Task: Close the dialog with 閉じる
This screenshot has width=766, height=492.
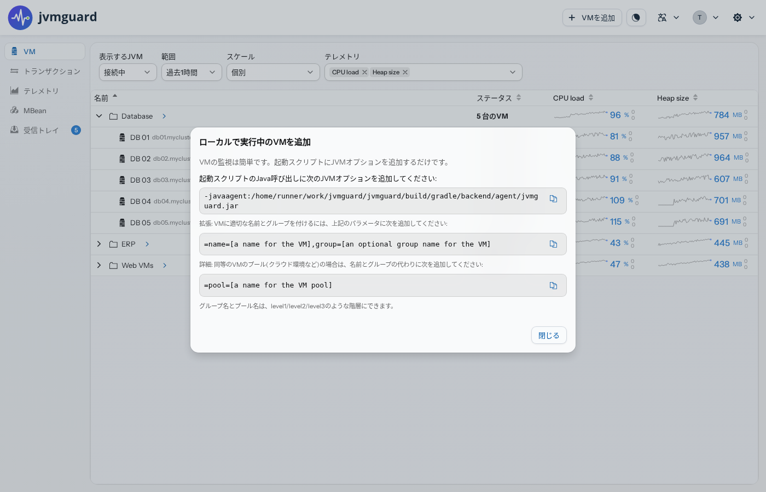Action: pyautogui.click(x=549, y=336)
